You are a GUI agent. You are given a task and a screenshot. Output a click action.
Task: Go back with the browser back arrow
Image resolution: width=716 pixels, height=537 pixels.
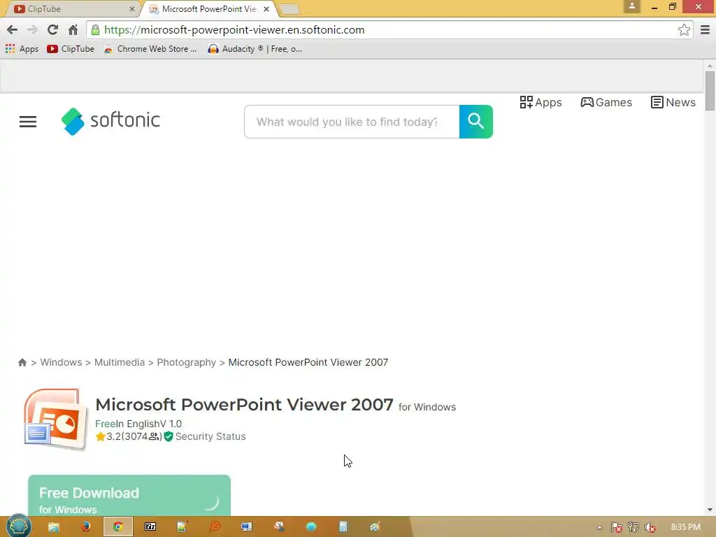[13, 30]
